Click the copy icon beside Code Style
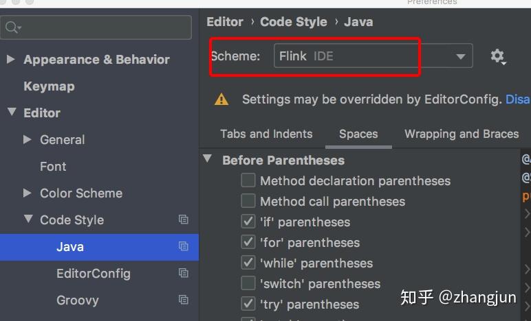The width and height of the screenshot is (531, 321). point(183,219)
